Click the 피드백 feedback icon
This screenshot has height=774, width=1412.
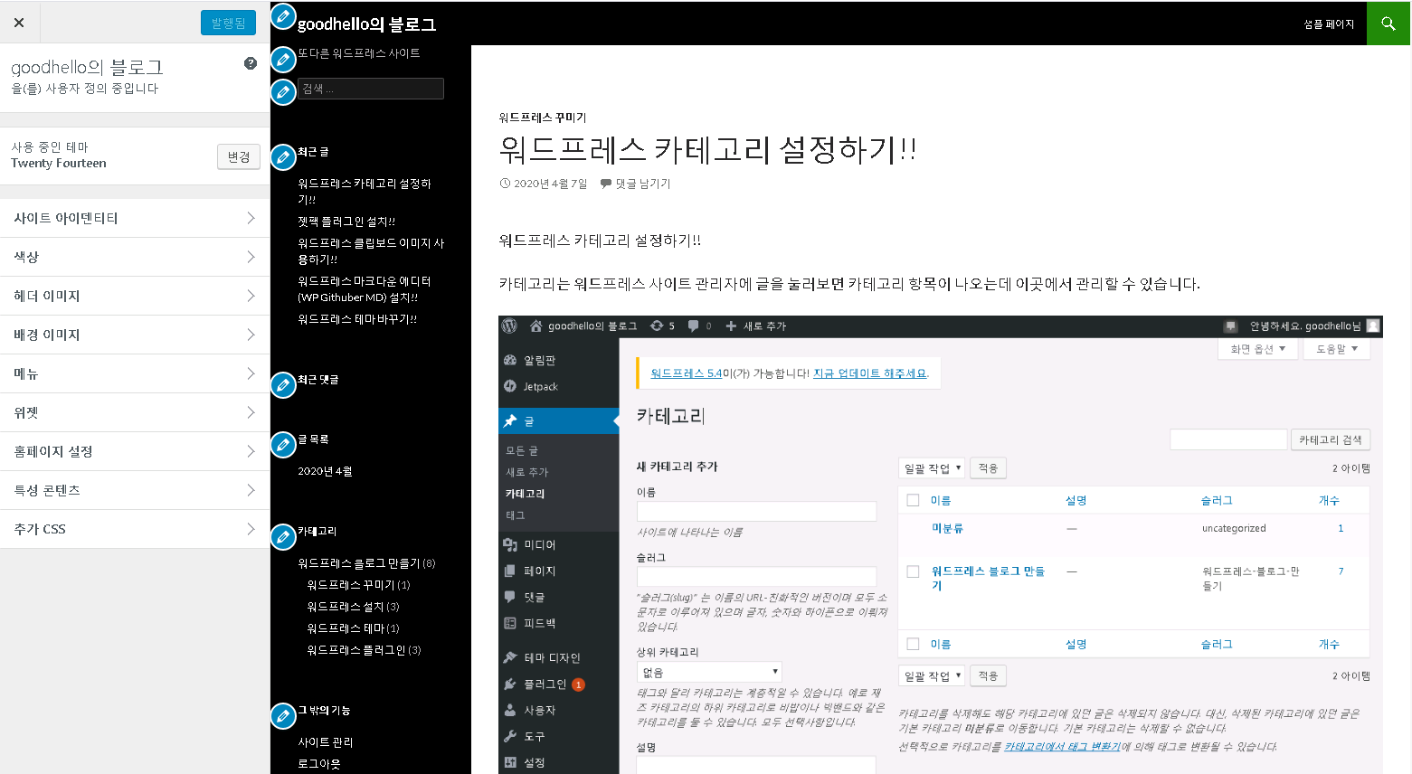(510, 623)
